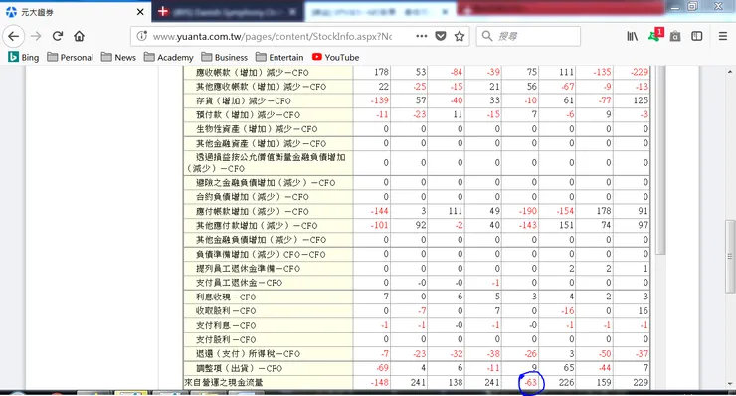Close the second browser tab

click(292, 12)
